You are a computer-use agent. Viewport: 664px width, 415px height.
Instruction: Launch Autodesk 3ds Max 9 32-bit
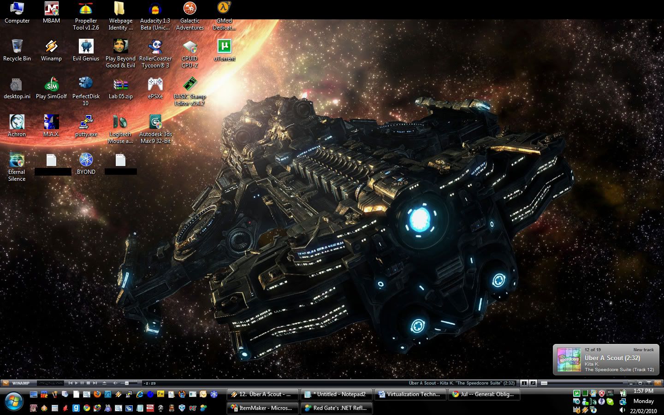coord(155,129)
